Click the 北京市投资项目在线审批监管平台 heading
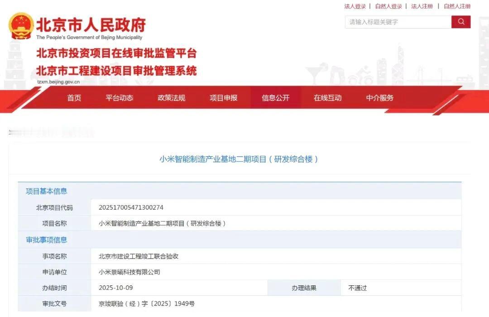Image resolution: width=489 pixels, height=317 pixels. [116, 53]
